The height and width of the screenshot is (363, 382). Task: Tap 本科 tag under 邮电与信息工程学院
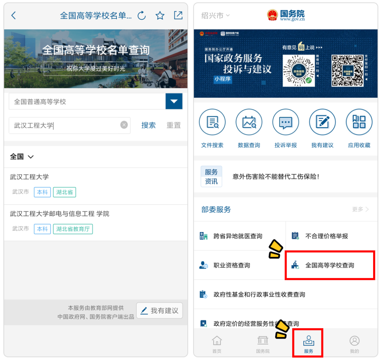[x=42, y=229]
